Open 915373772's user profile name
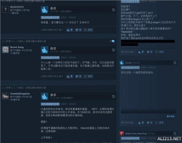 pyautogui.click(x=17, y=7)
